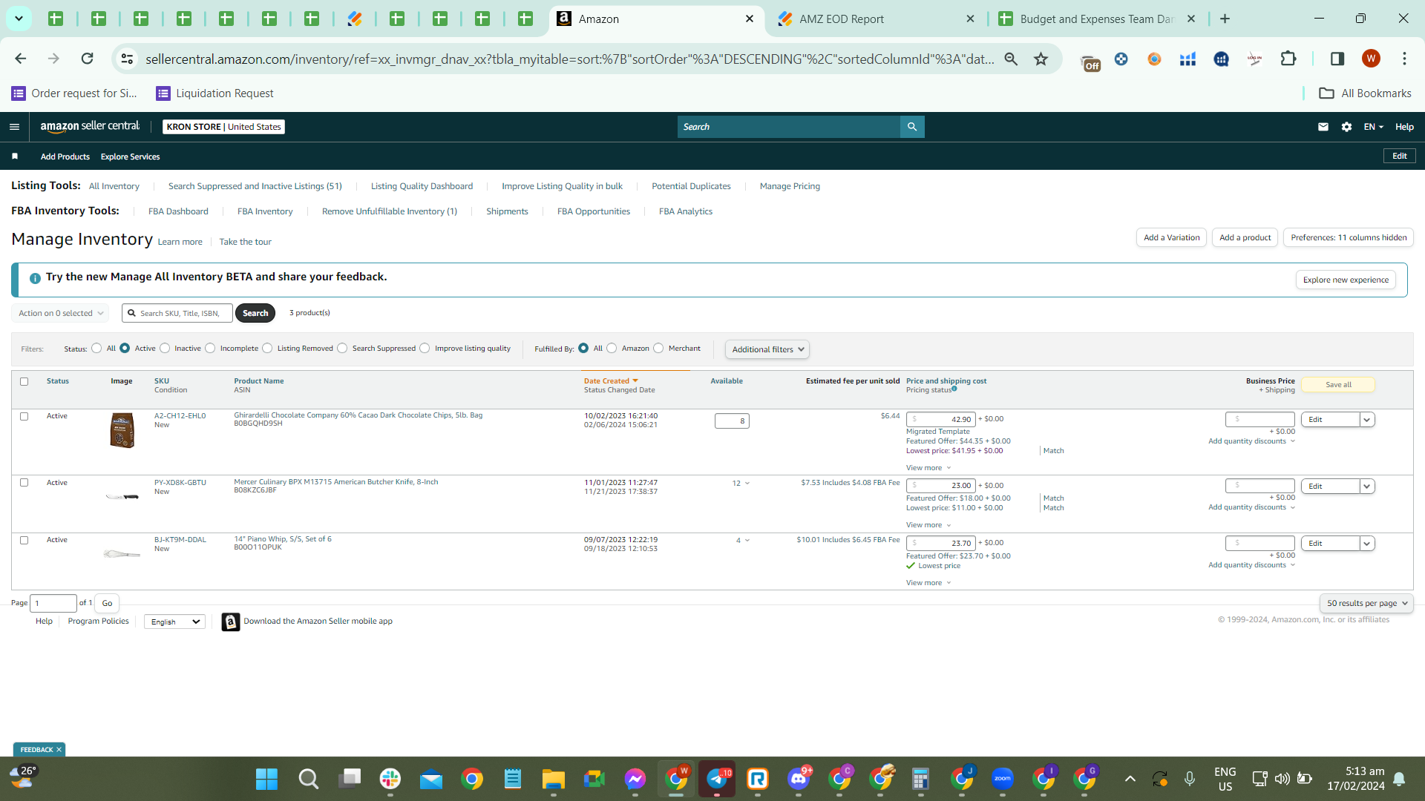This screenshot has width=1425, height=801.
Task: Open Edit dropdown arrow for Mercer knife row
Action: (1366, 487)
